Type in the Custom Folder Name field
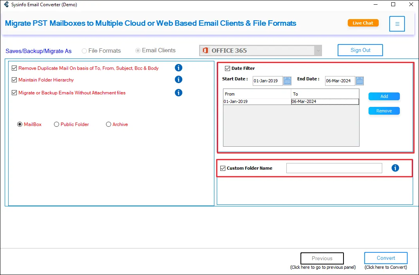This screenshot has width=419, height=275. click(334, 168)
